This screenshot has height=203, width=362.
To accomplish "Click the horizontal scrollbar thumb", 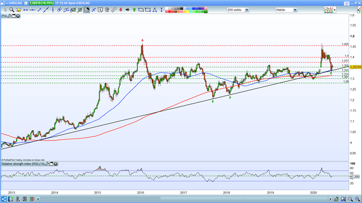I will tap(244, 199).
